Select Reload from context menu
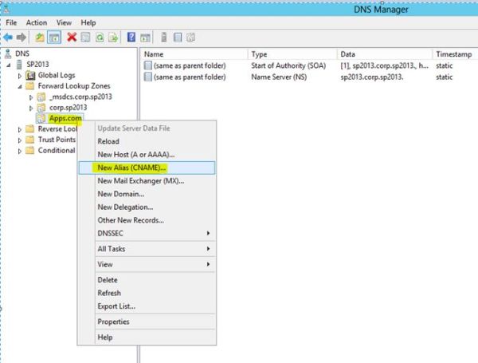 147,141
